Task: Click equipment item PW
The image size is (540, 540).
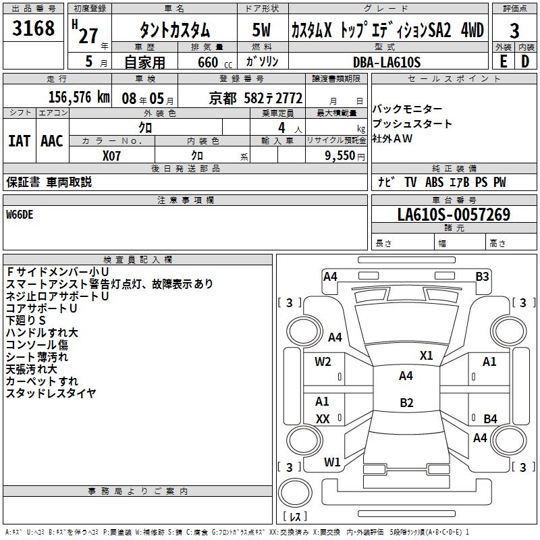Action: click(500, 182)
